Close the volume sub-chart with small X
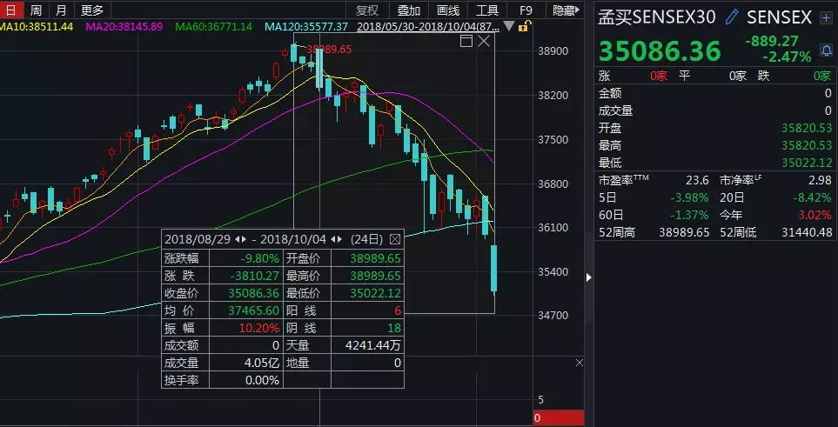838x427 pixels. [580, 363]
